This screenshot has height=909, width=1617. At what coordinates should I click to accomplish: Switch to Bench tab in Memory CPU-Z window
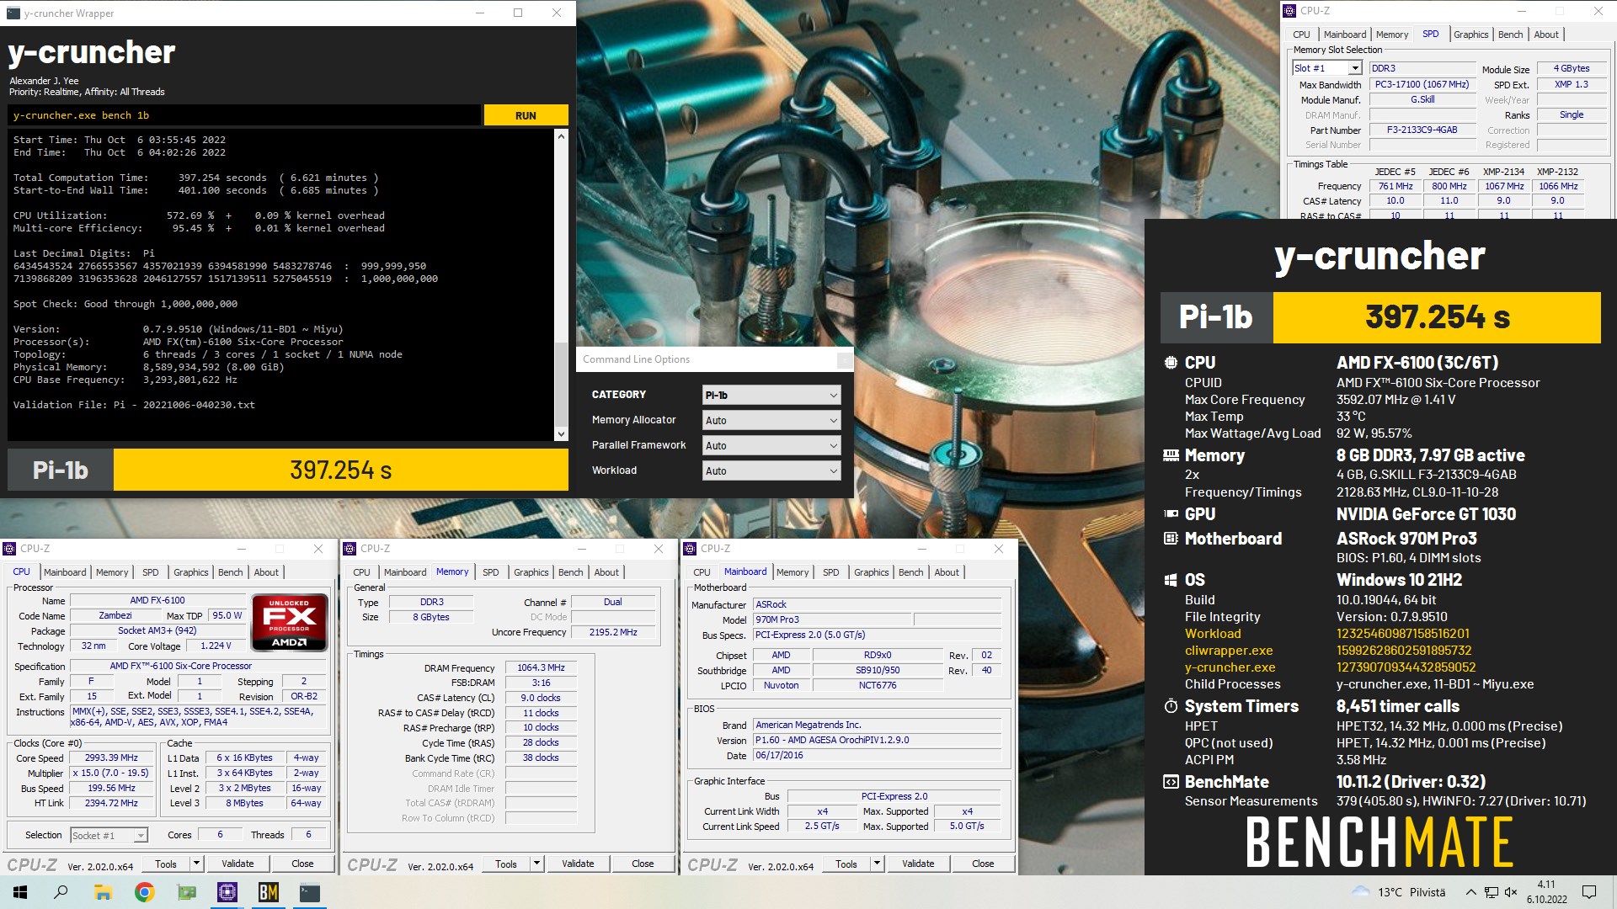click(x=571, y=572)
